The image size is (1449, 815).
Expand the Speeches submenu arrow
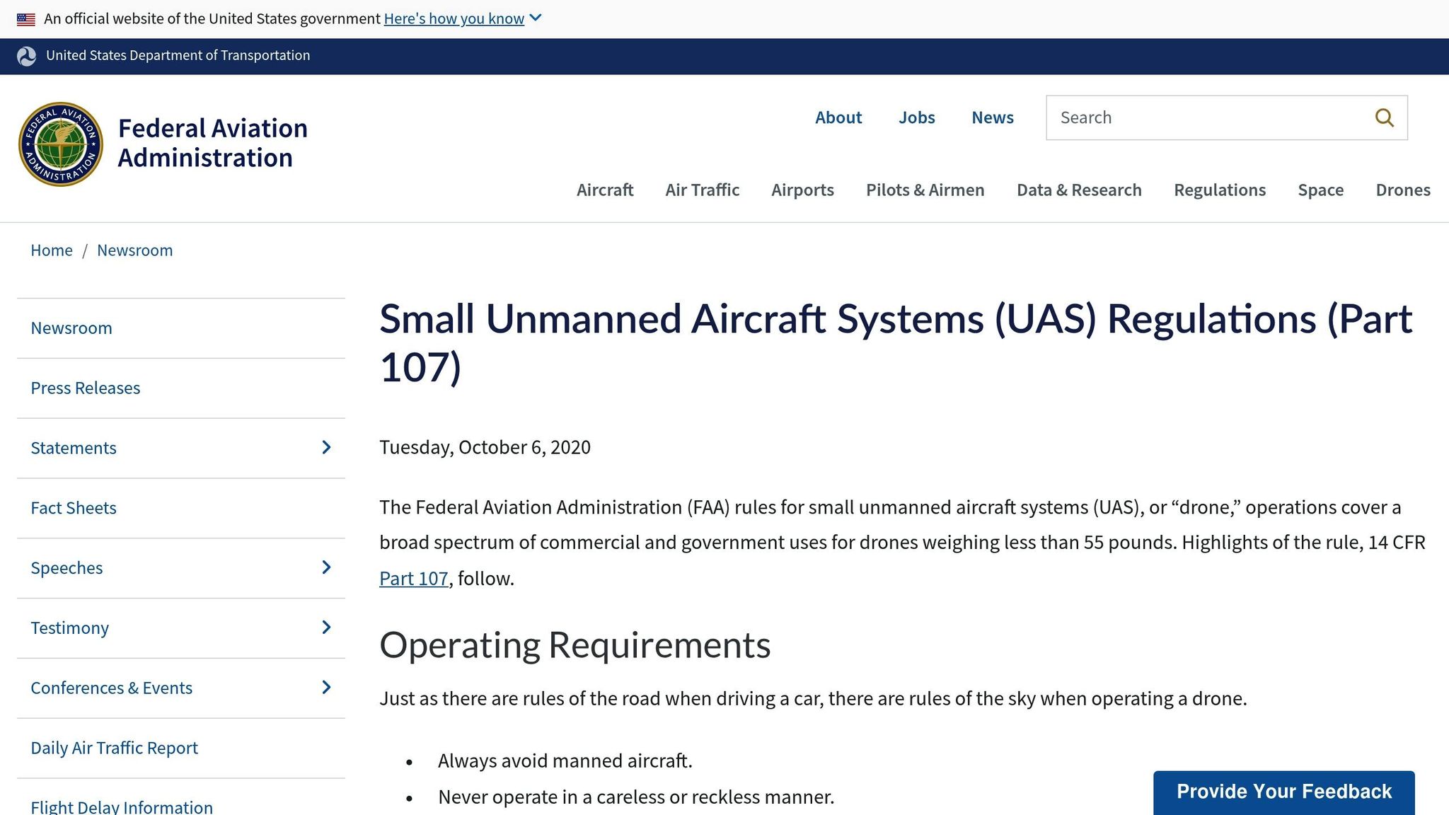(326, 567)
